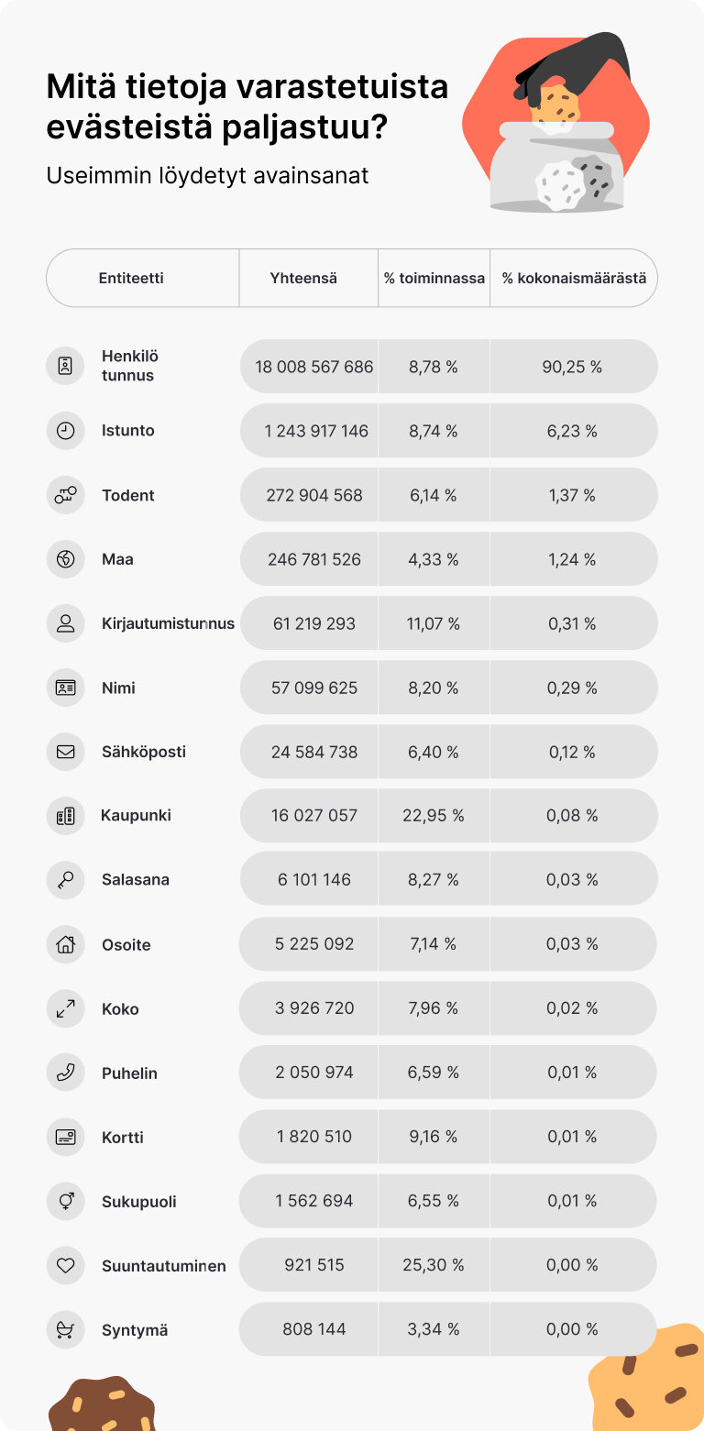This screenshot has height=1431, width=704.
Task: Select the % kokonaismäärästä column header
Action: (574, 278)
